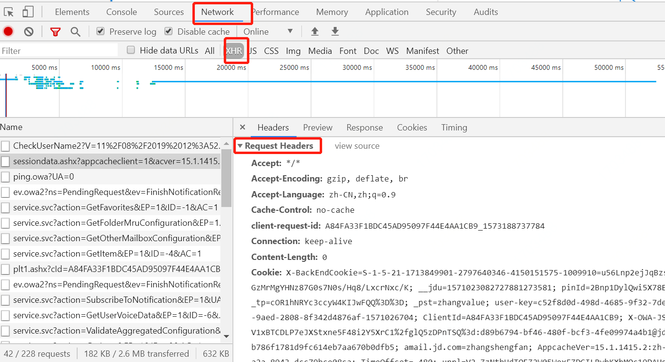This screenshot has width=665, height=362.
Task: Click the Cache-Control no-cache header
Action: coord(303,210)
